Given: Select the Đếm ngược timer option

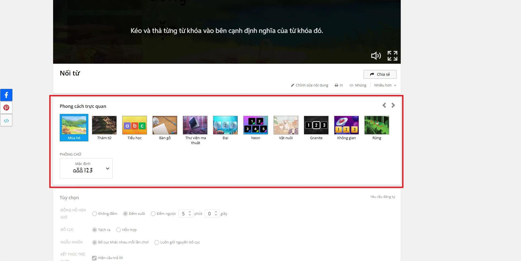Looking at the screenshot, I should [153, 214].
